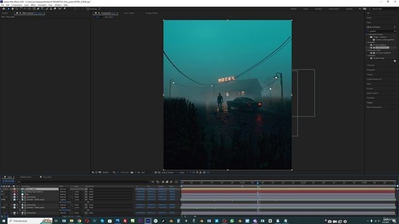
Task: Open the Window menu
Action: click(x=58, y=5)
